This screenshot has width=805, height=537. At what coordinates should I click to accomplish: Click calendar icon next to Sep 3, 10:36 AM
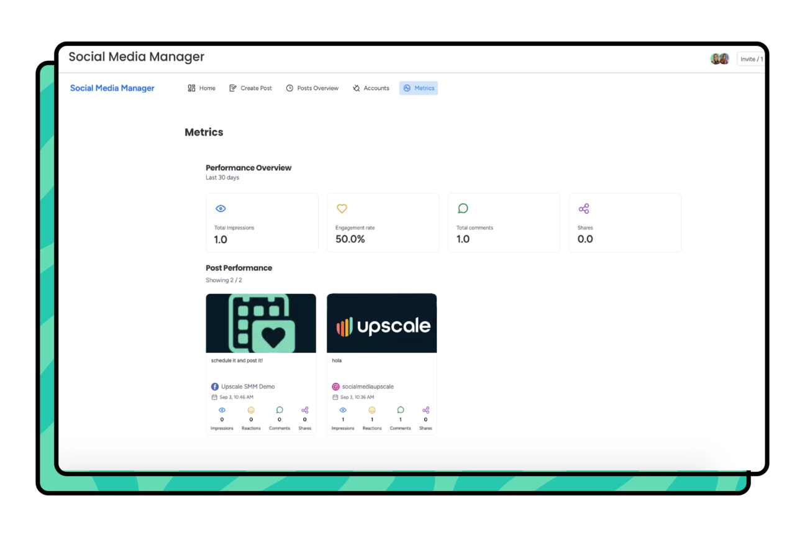335,397
